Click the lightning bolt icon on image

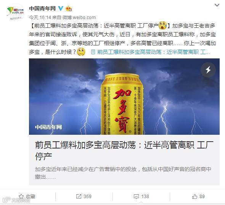(x=208, y=70)
